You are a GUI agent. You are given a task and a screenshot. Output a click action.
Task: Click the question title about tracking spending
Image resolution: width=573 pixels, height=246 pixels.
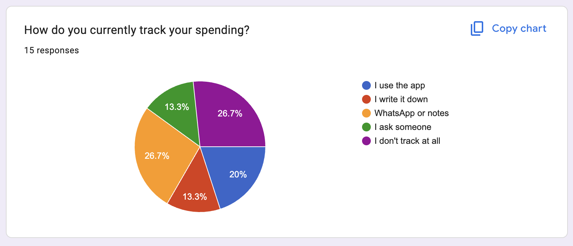pyautogui.click(x=137, y=30)
